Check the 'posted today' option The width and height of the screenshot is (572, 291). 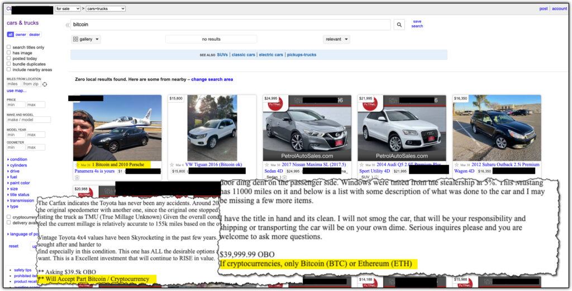(9, 58)
